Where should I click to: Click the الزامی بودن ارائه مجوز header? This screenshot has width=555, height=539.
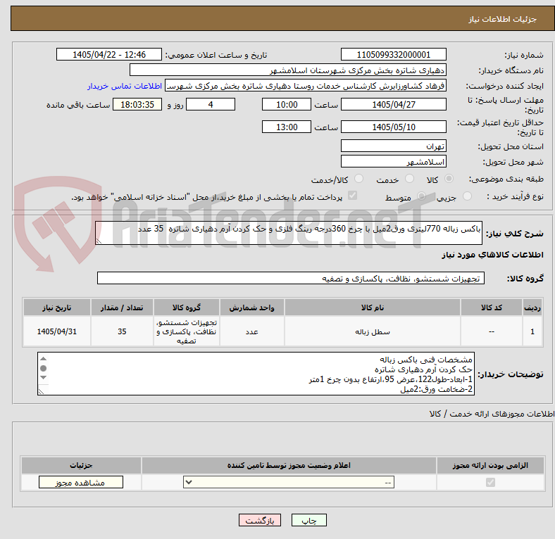click(490, 465)
